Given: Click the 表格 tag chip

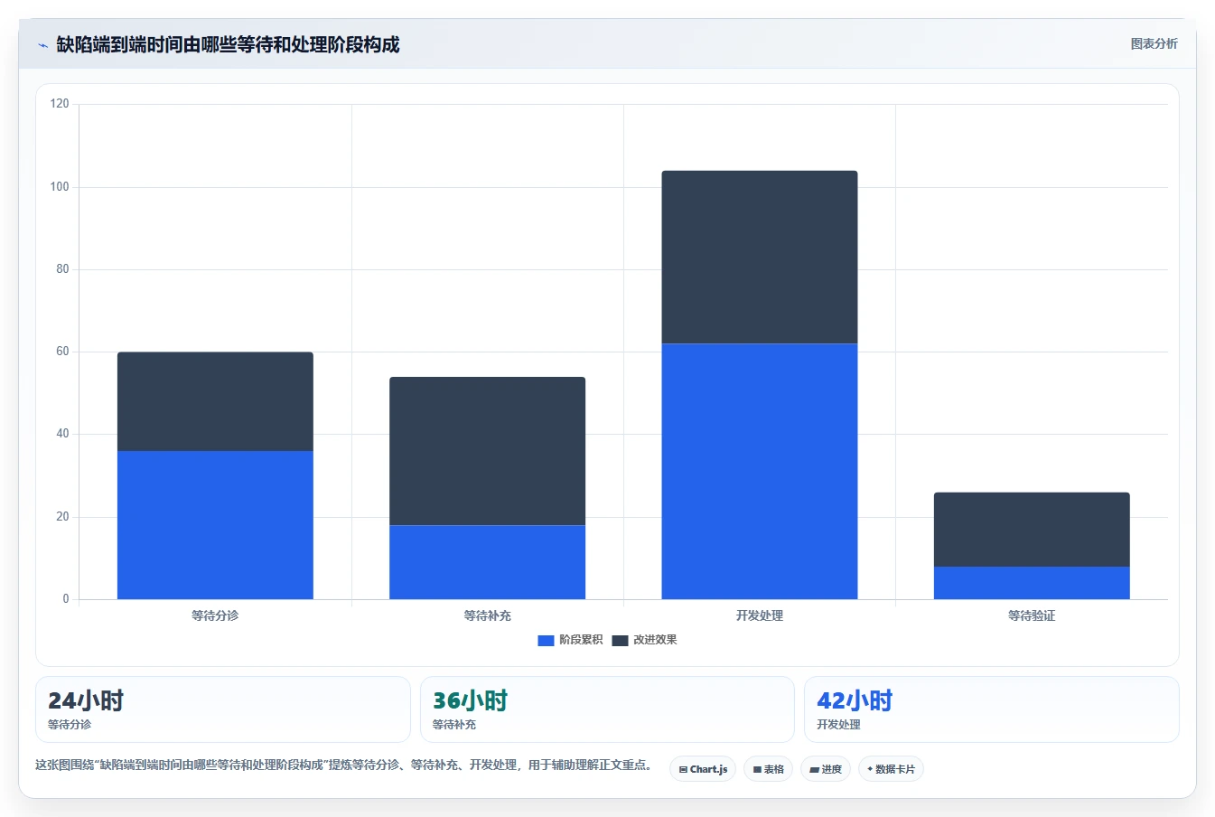Looking at the screenshot, I should (769, 769).
